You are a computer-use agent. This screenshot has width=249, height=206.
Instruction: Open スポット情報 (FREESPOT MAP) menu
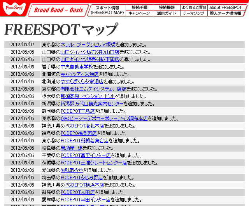pos(107,10)
